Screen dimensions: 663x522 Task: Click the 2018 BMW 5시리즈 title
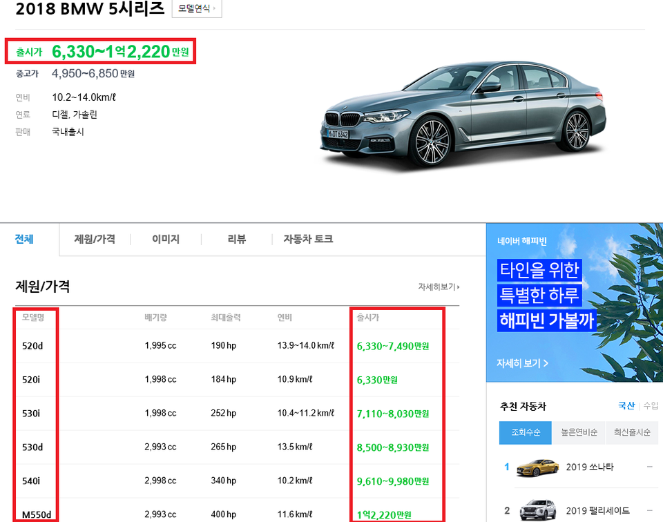90,8
